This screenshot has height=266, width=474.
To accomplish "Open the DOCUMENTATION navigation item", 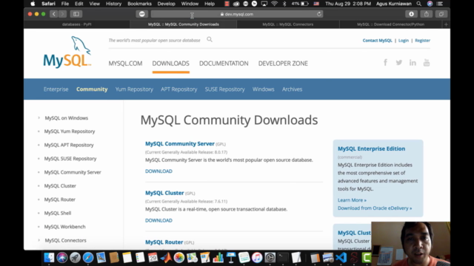I will point(224,64).
